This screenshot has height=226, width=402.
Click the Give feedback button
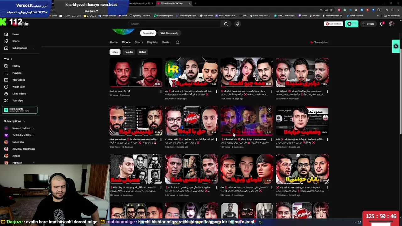pos(334,24)
